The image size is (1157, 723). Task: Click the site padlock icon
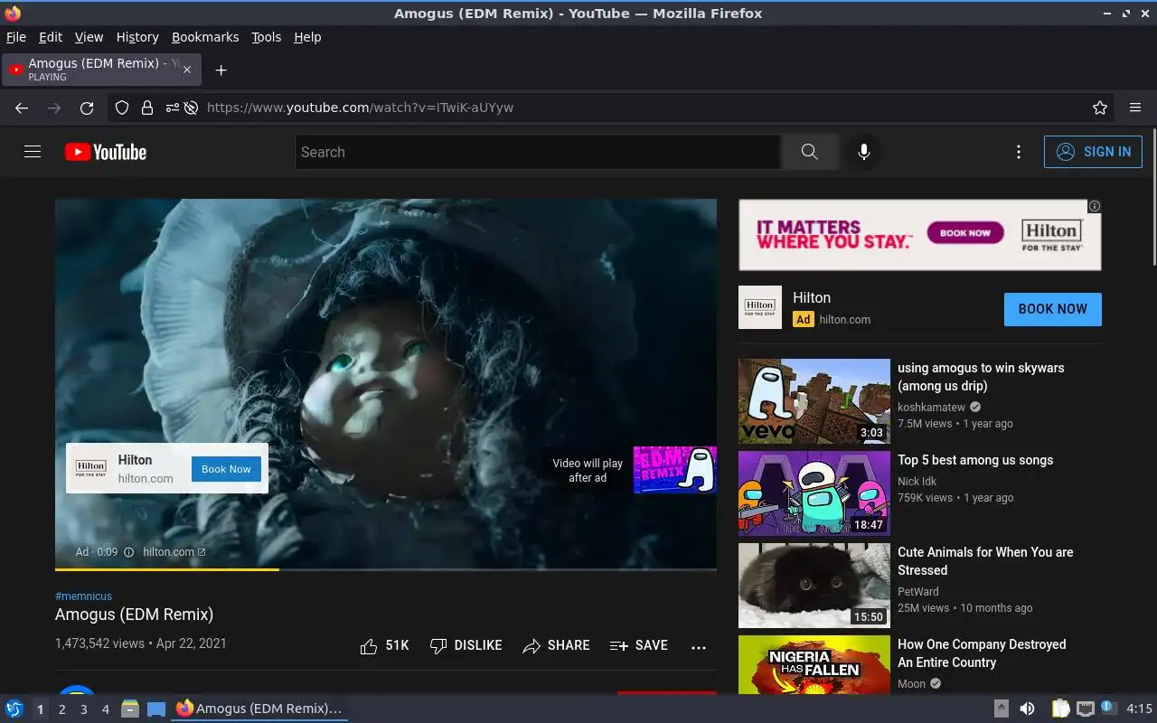tap(147, 108)
